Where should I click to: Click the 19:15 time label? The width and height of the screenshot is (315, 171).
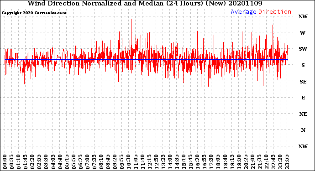232,162
